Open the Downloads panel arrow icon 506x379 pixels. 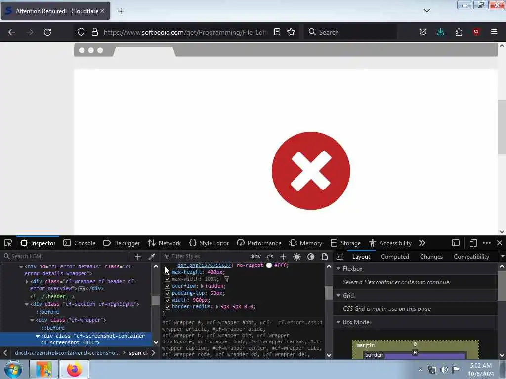[440, 32]
